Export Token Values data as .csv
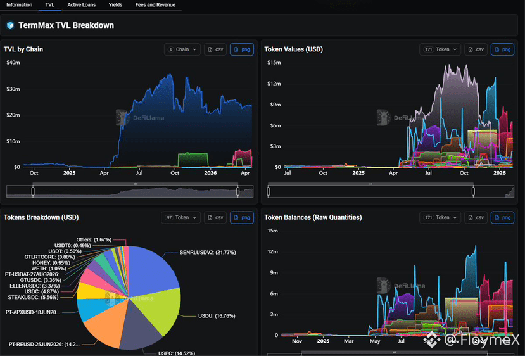The image size is (525, 356). (x=476, y=49)
